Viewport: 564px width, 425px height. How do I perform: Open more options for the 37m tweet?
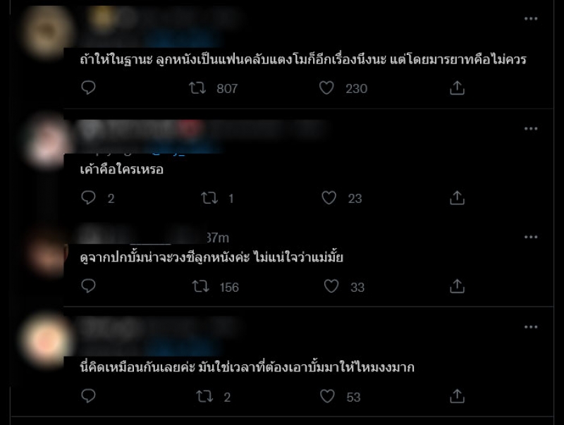[x=531, y=237]
